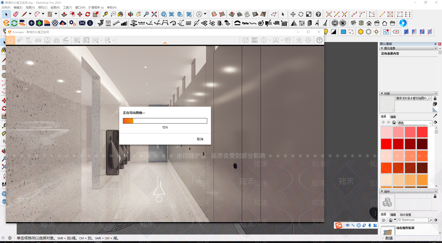
Task: Select the bright red color swatch
Action: (x=386, y=144)
